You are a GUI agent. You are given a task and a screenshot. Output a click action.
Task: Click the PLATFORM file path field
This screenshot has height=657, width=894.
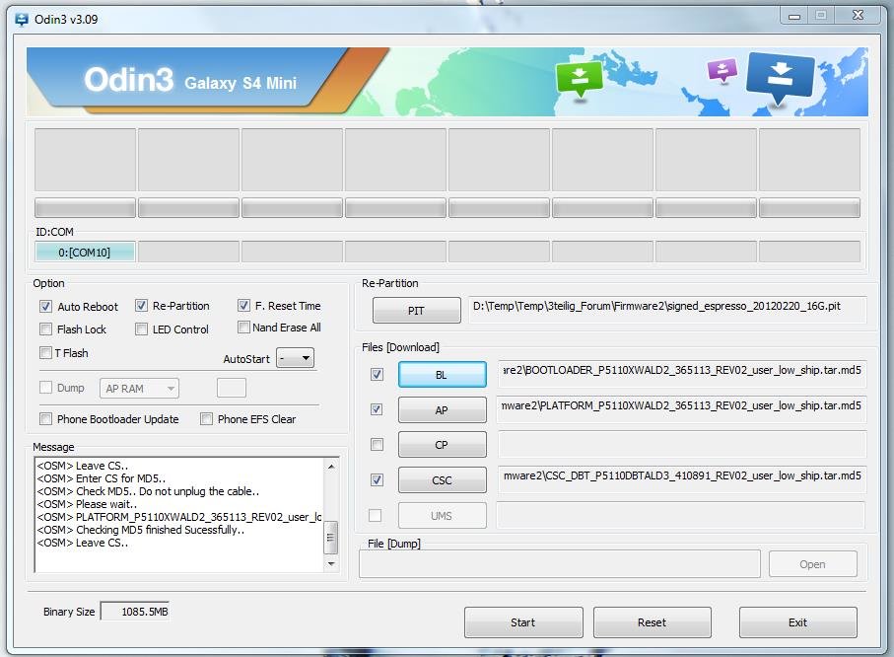682,409
